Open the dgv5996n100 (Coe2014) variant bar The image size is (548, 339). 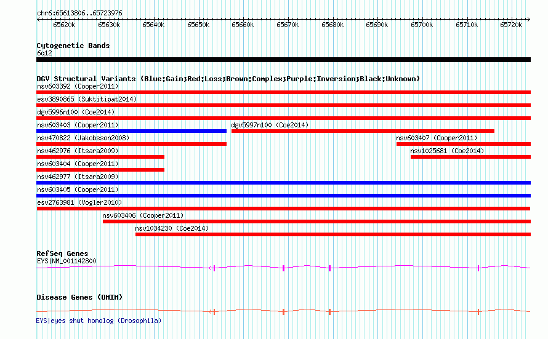(x=283, y=118)
